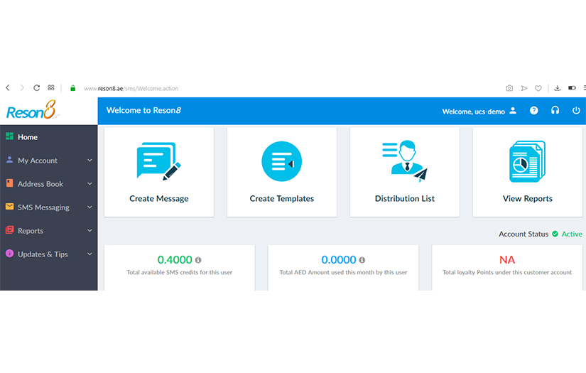This screenshot has height=373, width=586.
Task: Expand the SMS Messaging chevron
Action: point(89,207)
